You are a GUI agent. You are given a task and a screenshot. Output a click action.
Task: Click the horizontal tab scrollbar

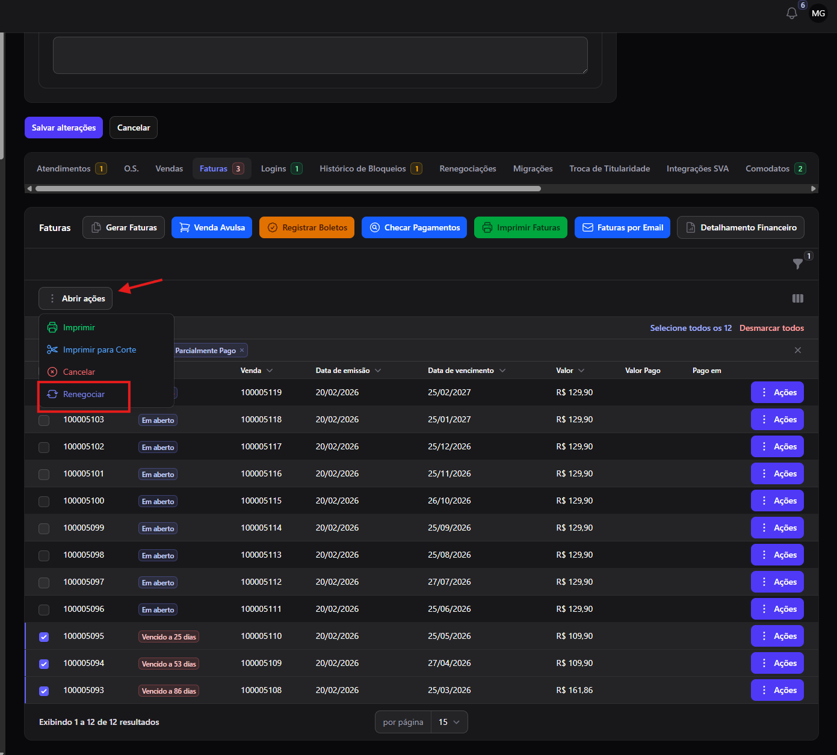click(x=288, y=188)
